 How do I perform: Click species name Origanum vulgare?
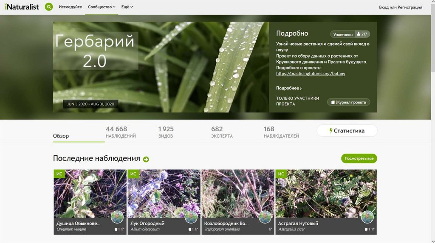coord(71,229)
